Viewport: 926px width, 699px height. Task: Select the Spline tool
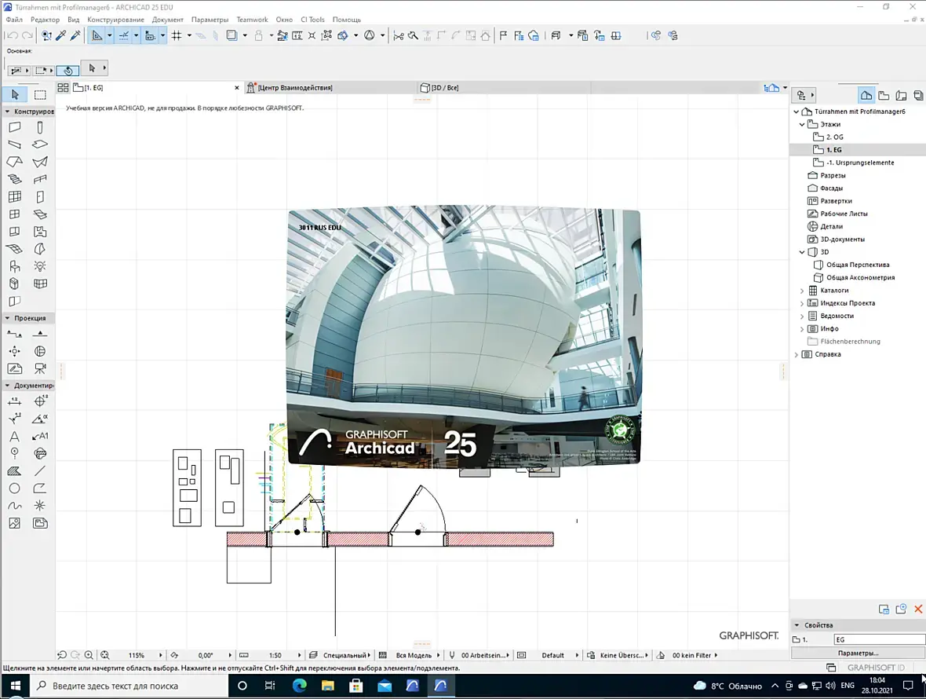pyautogui.click(x=15, y=506)
